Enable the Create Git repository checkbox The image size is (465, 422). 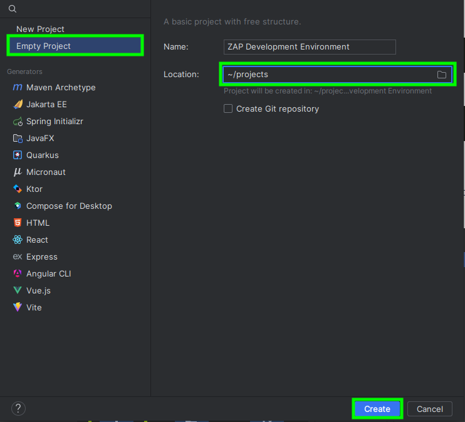click(228, 108)
